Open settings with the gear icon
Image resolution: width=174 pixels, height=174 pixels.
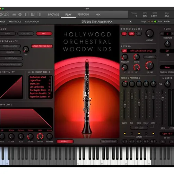coord(20,14)
